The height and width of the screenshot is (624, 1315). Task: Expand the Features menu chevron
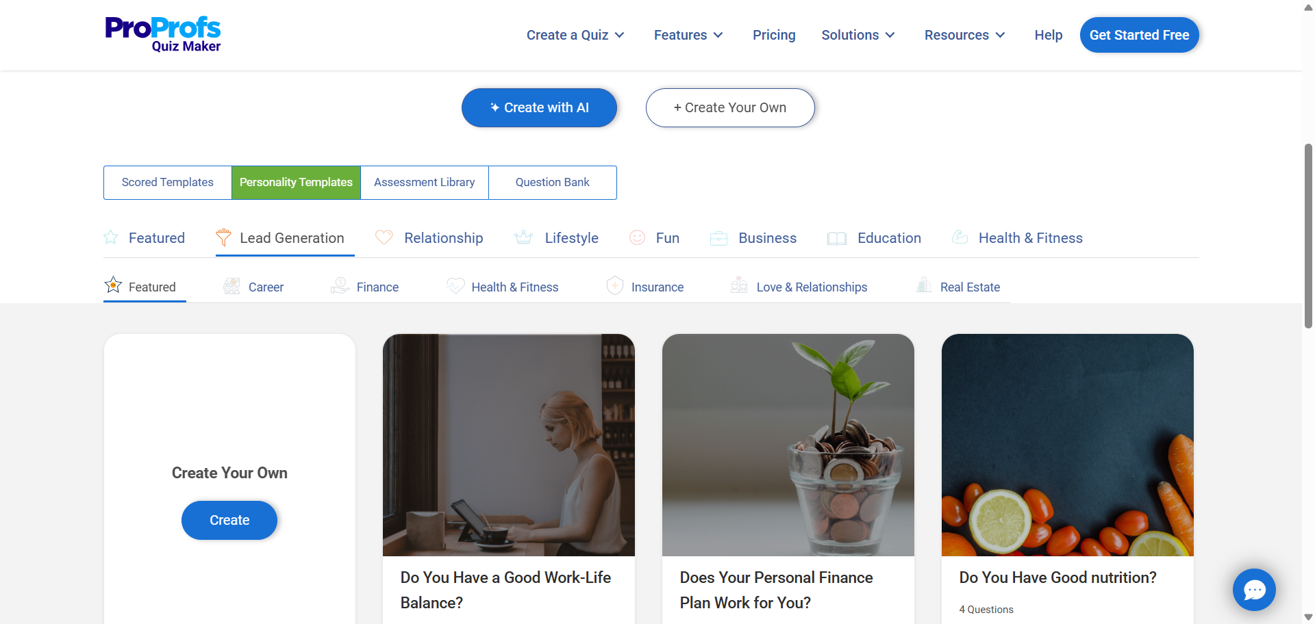pyautogui.click(x=718, y=35)
